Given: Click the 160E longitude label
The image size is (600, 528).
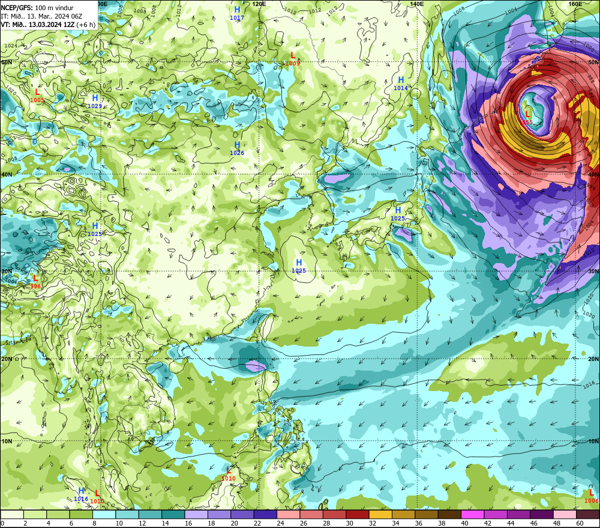Looking at the screenshot, I should (x=575, y=4).
